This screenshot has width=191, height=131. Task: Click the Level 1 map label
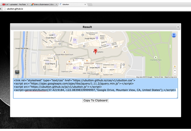point(52,35)
